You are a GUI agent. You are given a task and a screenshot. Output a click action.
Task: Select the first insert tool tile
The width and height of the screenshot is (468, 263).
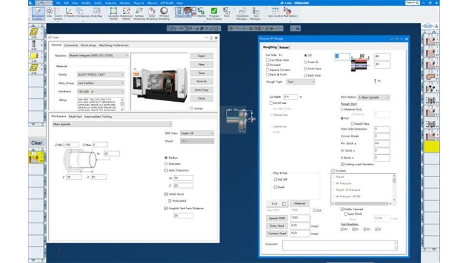34,32
